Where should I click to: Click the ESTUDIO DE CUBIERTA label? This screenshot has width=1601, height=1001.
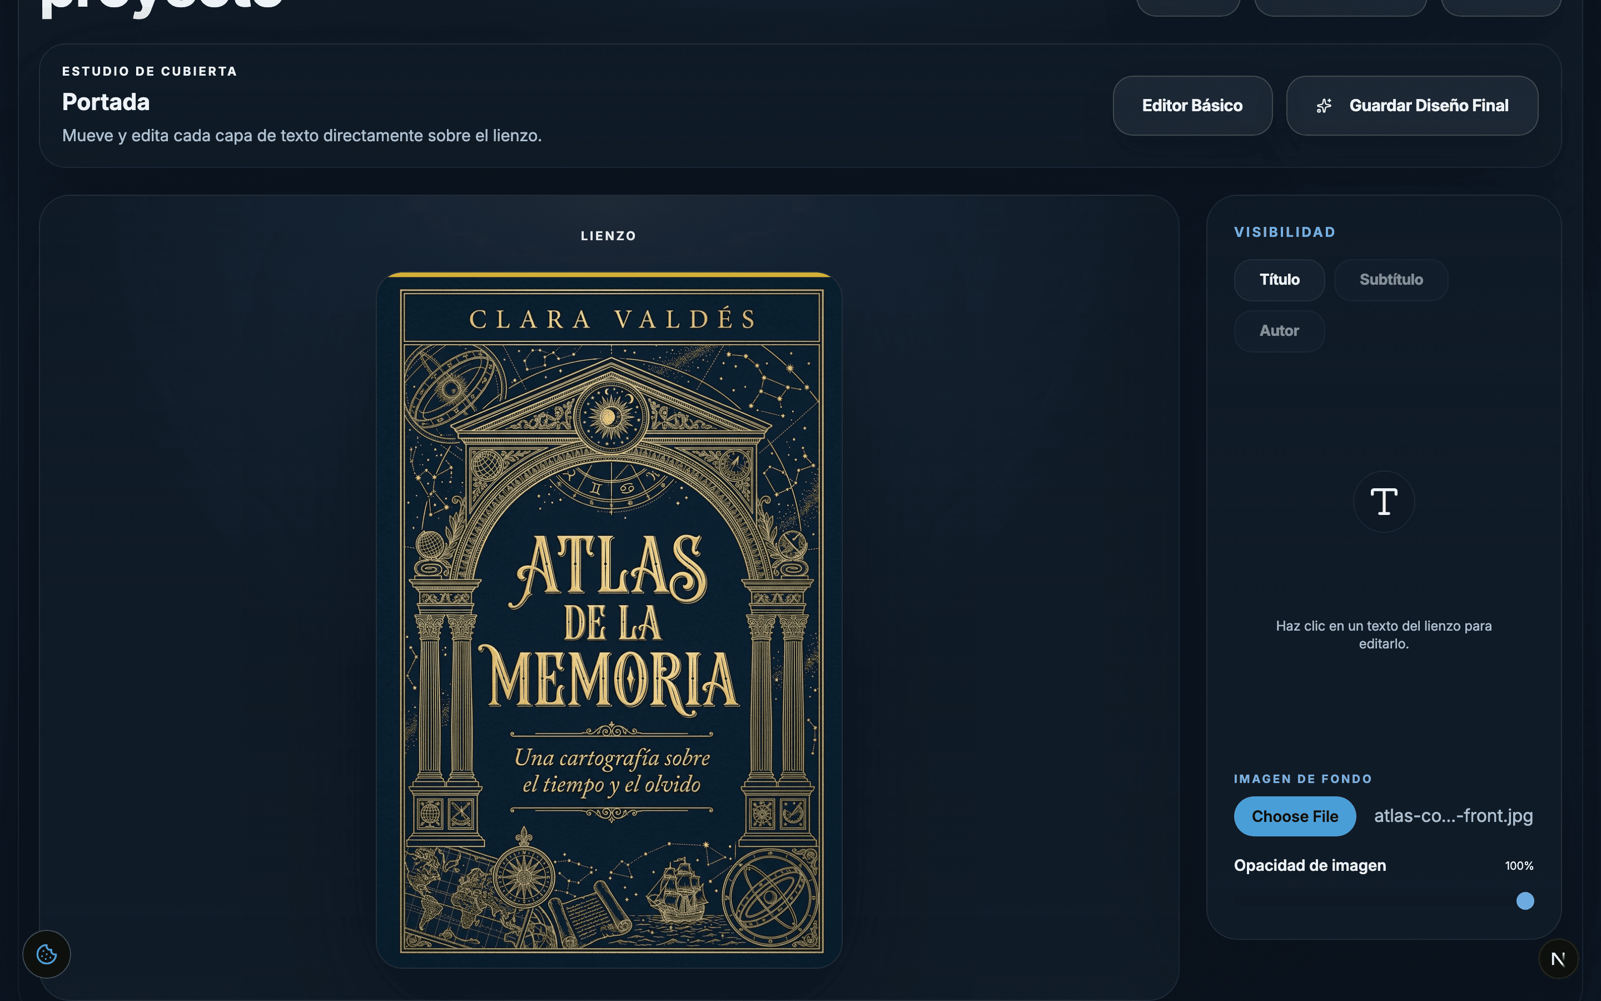[150, 72]
